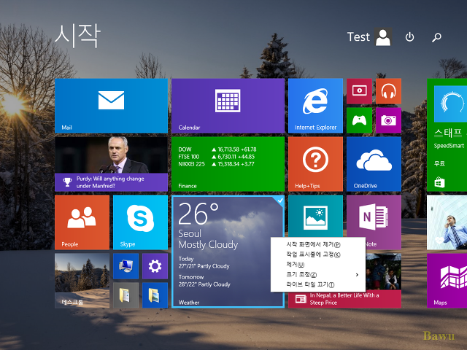Open the Finance stocks tile
The width and height of the screenshot is (467, 350).
[x=228, y=164]
